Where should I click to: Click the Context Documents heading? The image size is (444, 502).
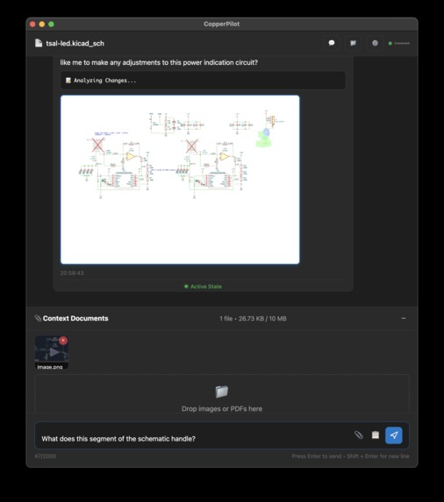click(x=75, y=318)
